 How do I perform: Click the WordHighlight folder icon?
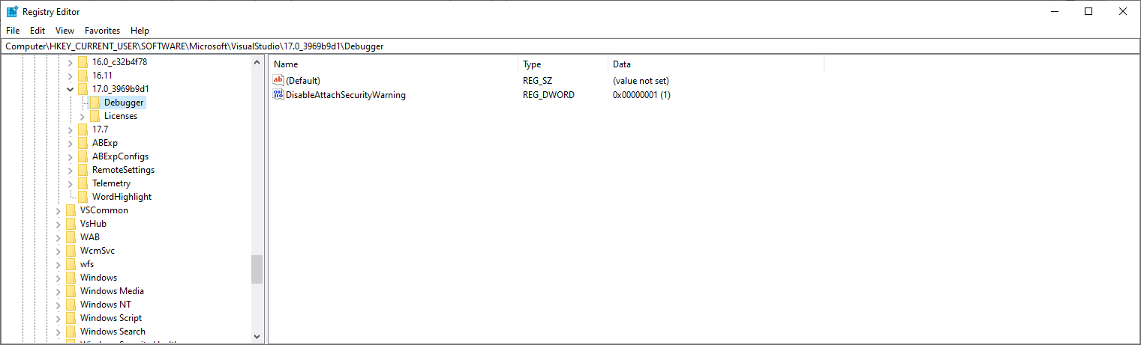tap(83, 197)
